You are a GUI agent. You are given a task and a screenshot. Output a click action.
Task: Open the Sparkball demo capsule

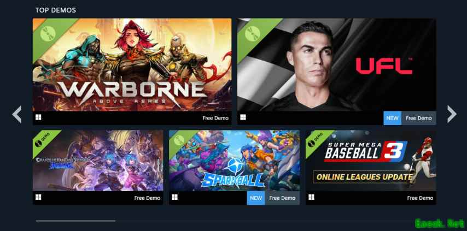[x=235, y=161]
